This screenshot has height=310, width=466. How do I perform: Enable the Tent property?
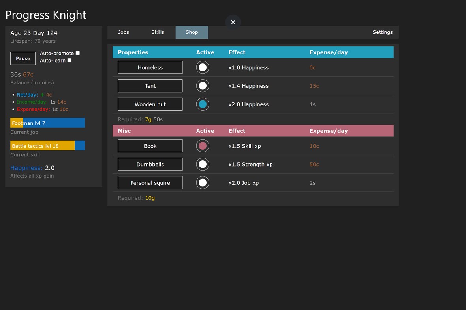203,85
